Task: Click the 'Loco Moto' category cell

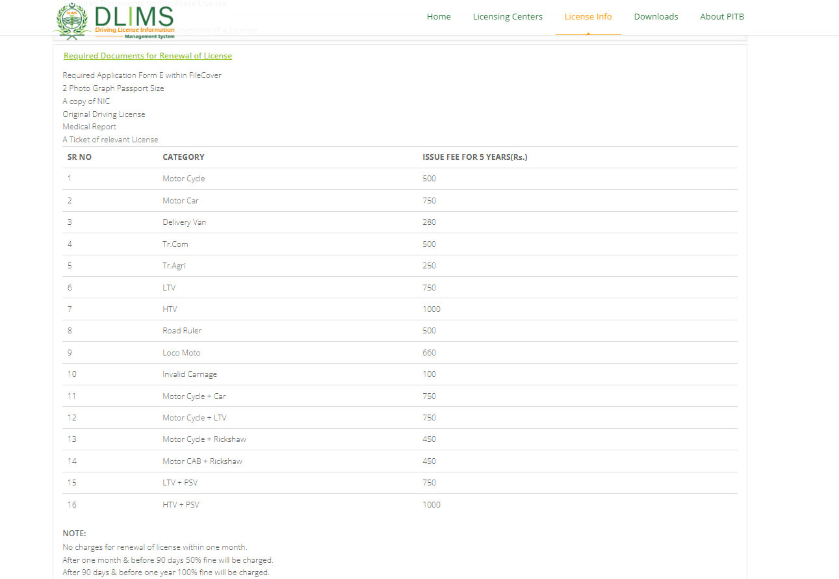Action: (181, 353)
